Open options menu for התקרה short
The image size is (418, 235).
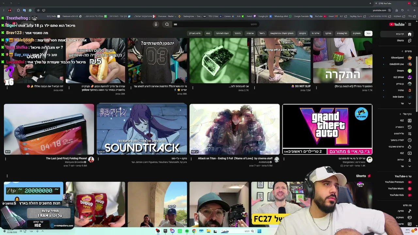[x=316, y=87]
